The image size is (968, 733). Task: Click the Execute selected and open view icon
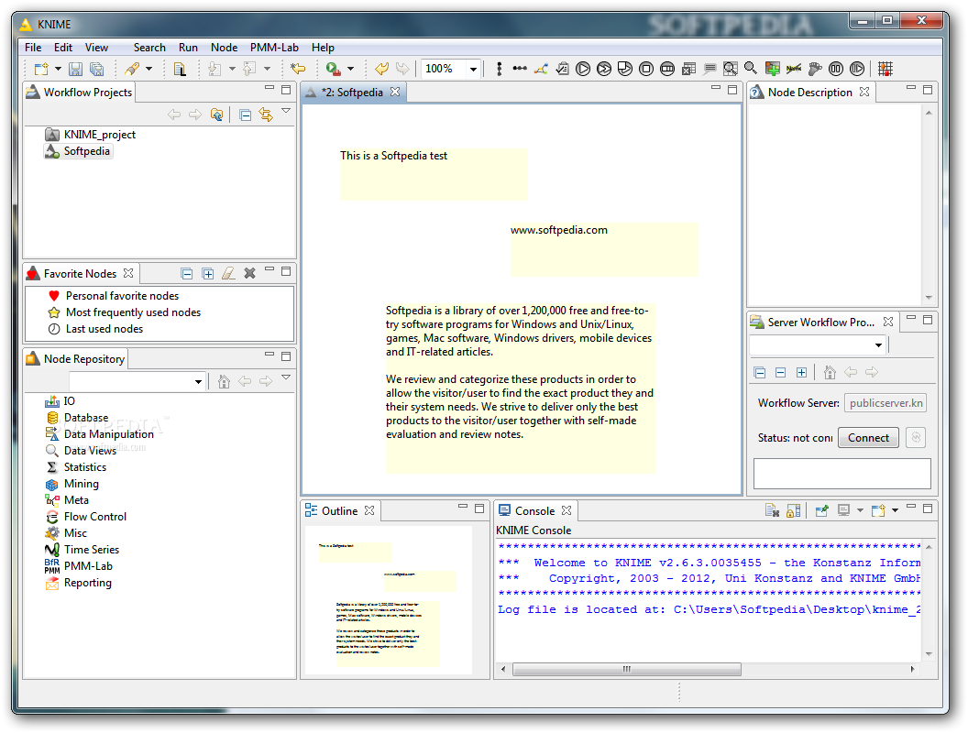pyautogui.click(x=625, y=69)
